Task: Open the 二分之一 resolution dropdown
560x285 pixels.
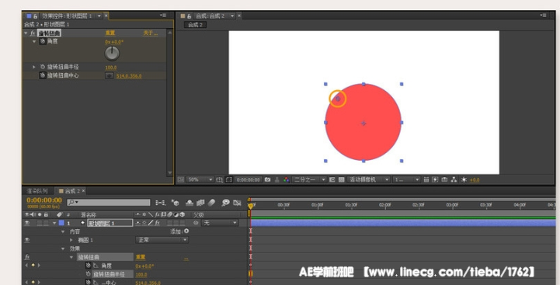Action: click(309, 179)
